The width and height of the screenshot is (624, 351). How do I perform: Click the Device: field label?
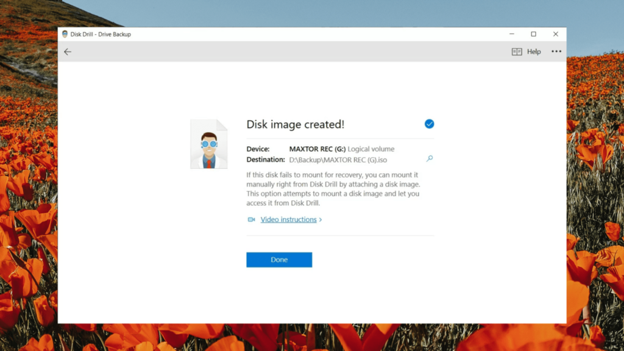coord(258,149)
